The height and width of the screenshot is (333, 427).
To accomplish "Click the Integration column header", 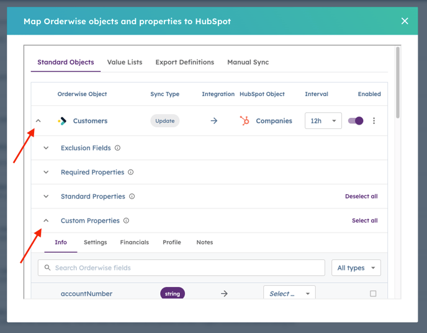I will tap(218, 94).
